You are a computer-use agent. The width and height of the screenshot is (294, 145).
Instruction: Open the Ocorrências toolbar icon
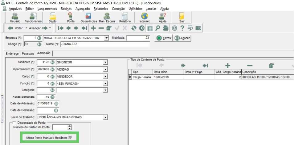click(x=89, y=17)
